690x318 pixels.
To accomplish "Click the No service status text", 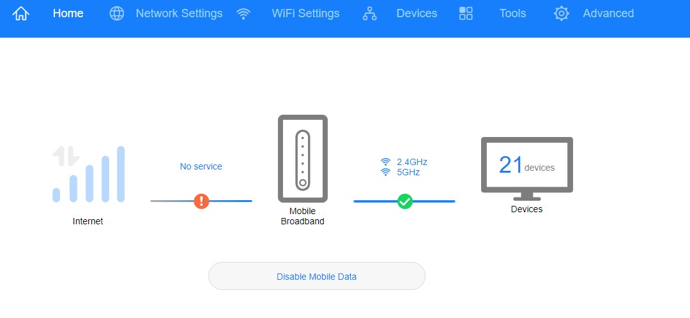I will 201,166.
